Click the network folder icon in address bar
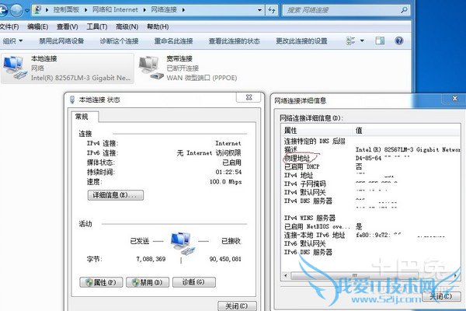466x311 pixels. (x=37, y=10)
